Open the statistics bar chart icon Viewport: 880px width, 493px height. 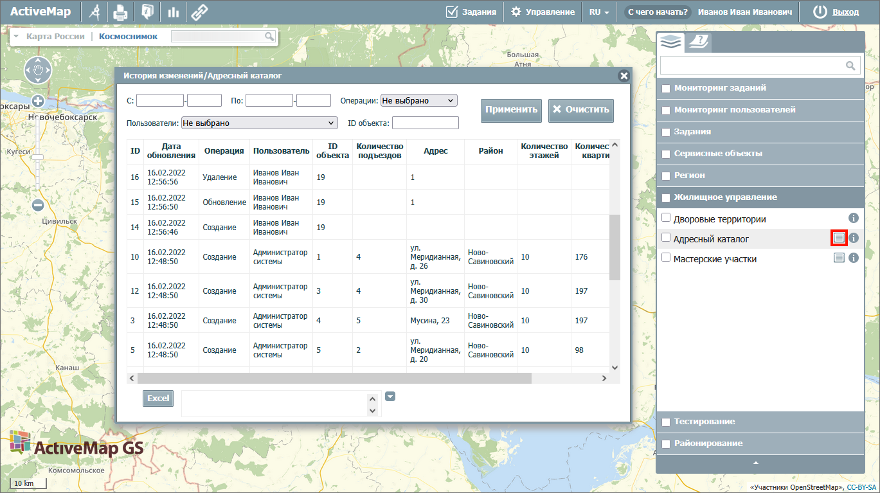(173, 12)
